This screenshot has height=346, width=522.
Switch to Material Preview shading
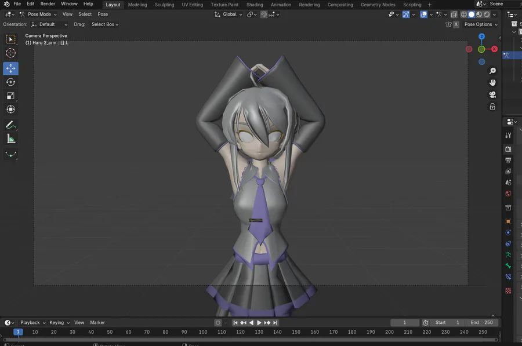click(x=479, y=14)
